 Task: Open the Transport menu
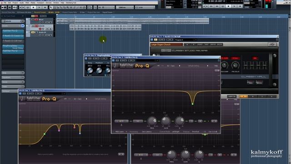coord(40,3)
